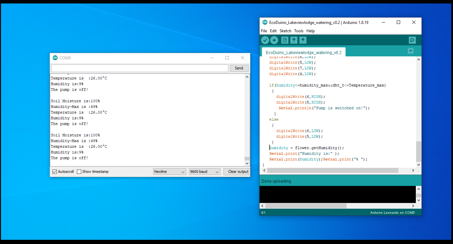
Task: Open a sketch using the Open icon
Action: coord(294,40)
